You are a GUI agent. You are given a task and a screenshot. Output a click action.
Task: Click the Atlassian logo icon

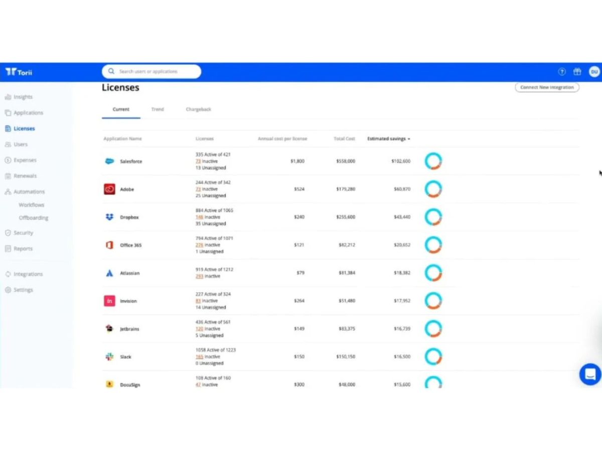pyautogui.click(x=109, y=273)
